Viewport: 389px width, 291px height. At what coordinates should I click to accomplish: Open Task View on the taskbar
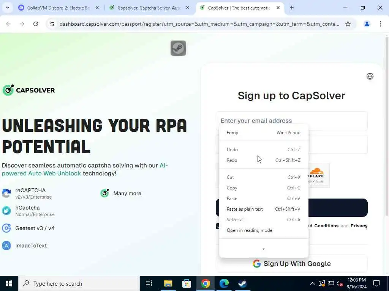point(149,283)
